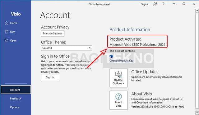Click the Manage Settings button

pos(53,33)
